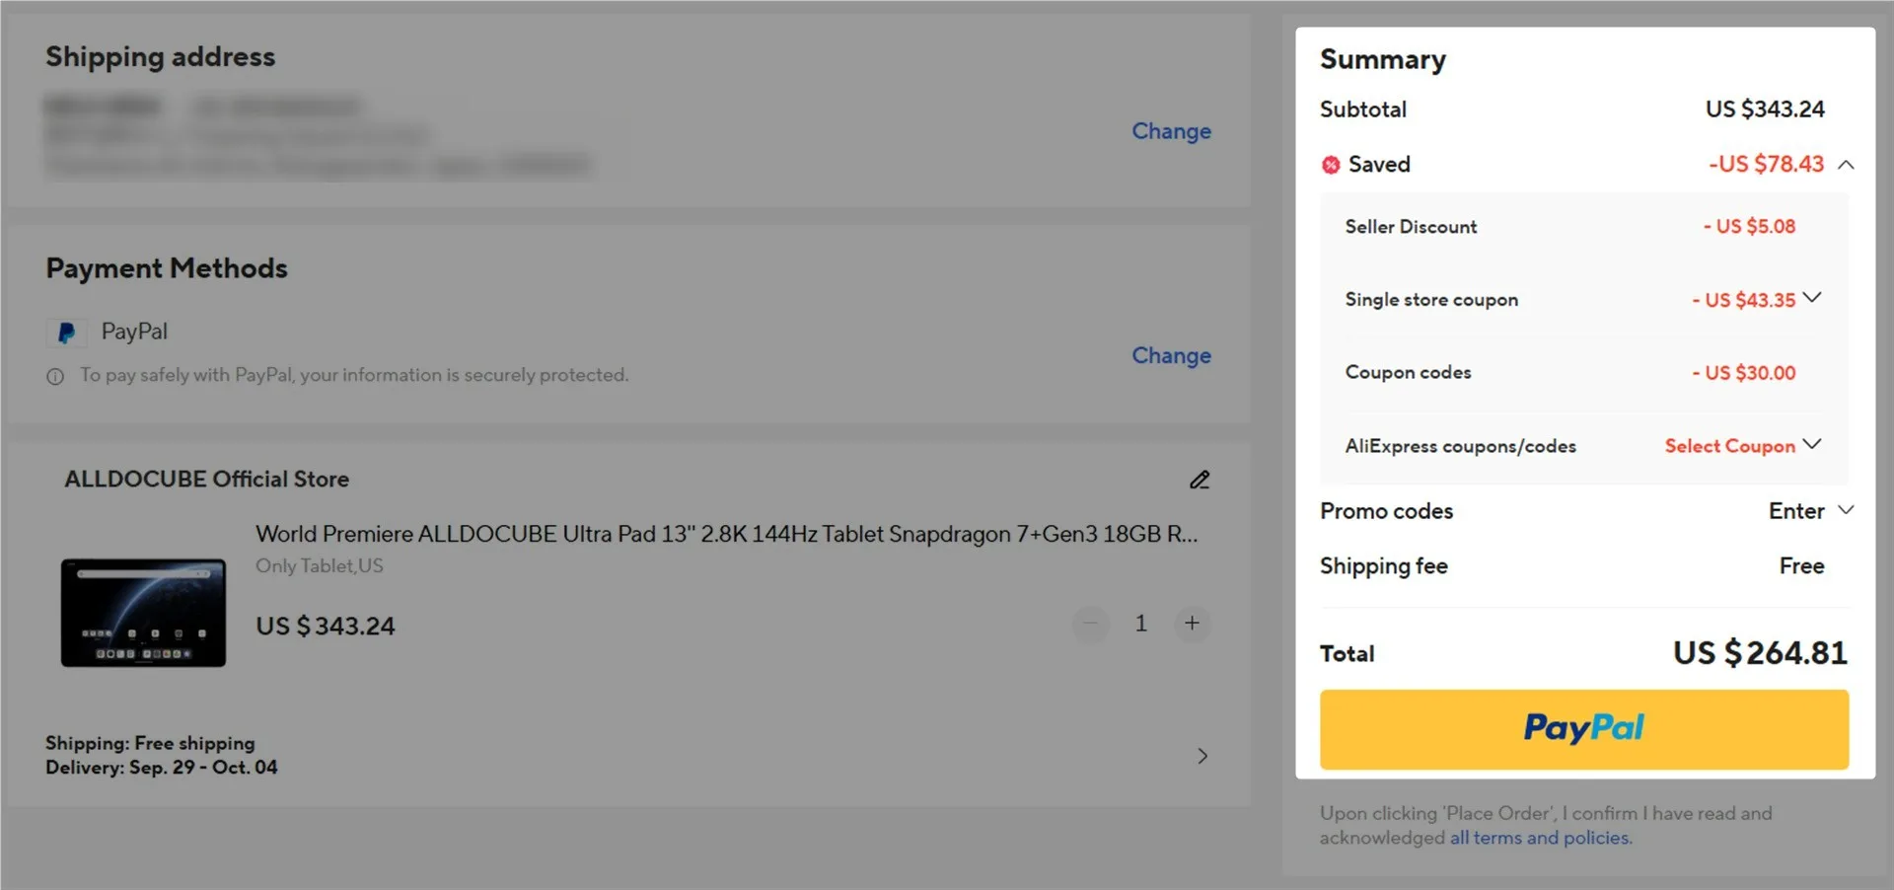Image resolution: width=1894 pixels, height=890 pixels.
Task: Click the Subtotal US $343.24 amount
Action: (1765, 110)
